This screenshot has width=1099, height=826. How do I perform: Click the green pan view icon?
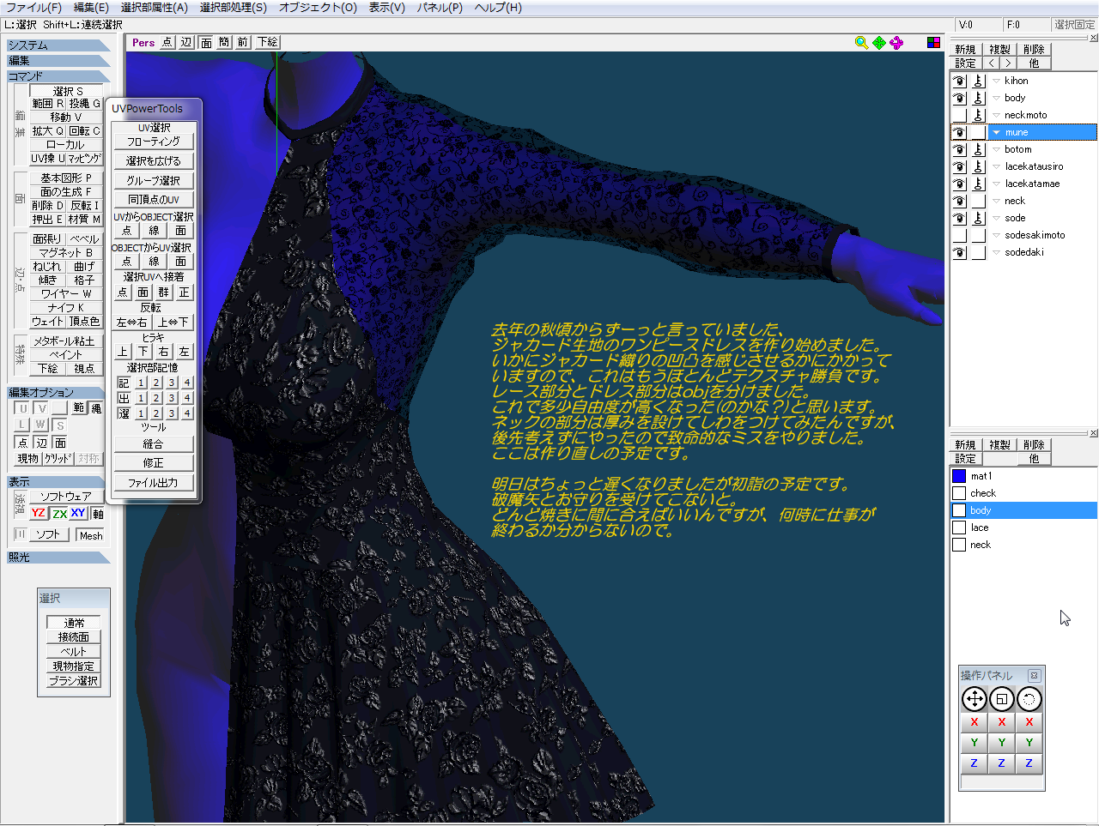pyautogui.click(x=879, y=43)
